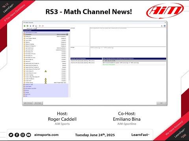The height and width of the screenshot is (141, 189).
Task: Click the AiM logo
Action: coord(165,11)
